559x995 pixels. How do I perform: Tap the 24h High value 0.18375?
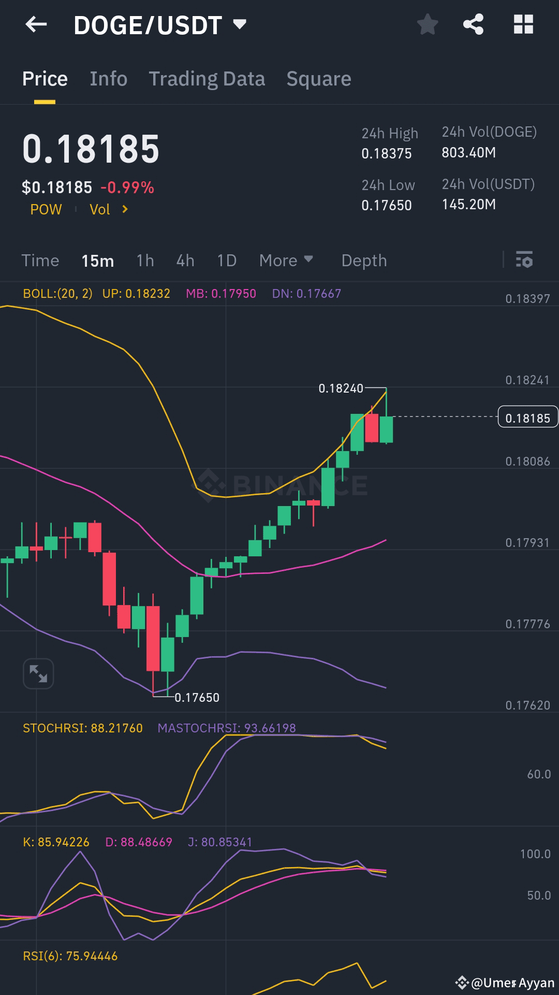pos(387,153)
